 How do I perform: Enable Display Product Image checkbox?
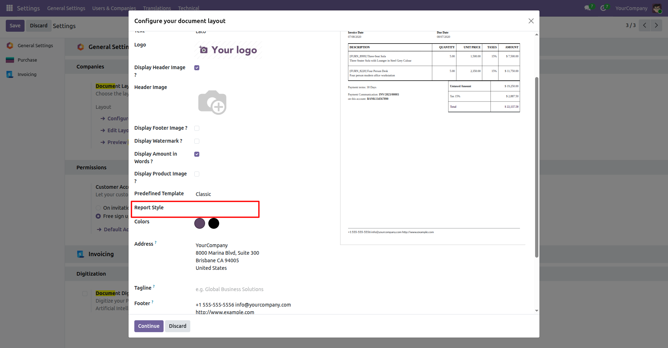[x=197, y=174]
